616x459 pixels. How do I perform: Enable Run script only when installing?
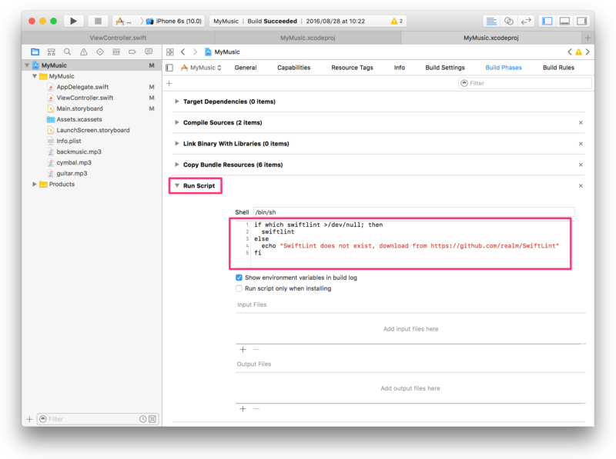tap(239, 288)
